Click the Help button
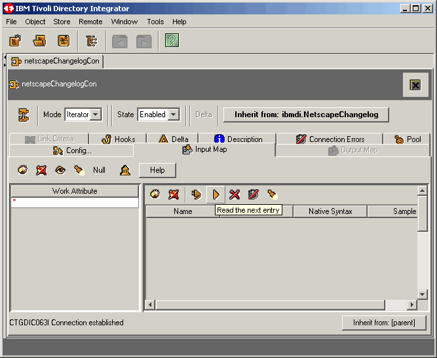This screenshot has height=358, width=437. pyautogui.click(x=157, y=170)
